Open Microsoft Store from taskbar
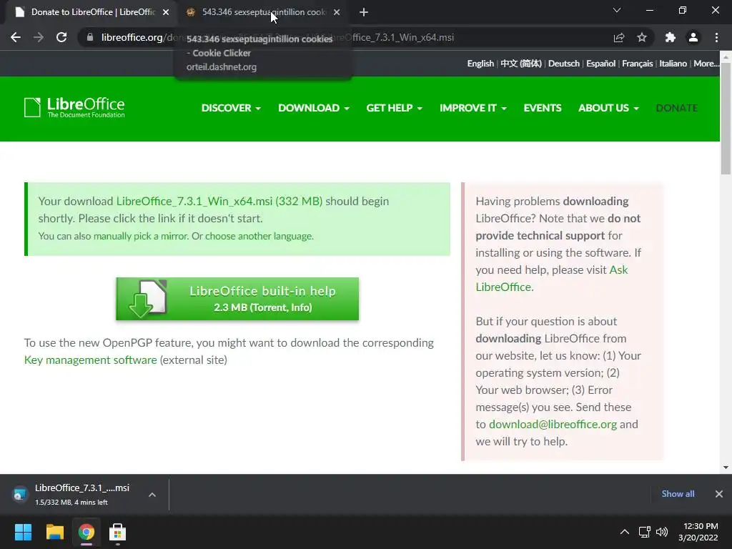Image resolution: width=732 pixels, height=549 pixels. point(118,532)
